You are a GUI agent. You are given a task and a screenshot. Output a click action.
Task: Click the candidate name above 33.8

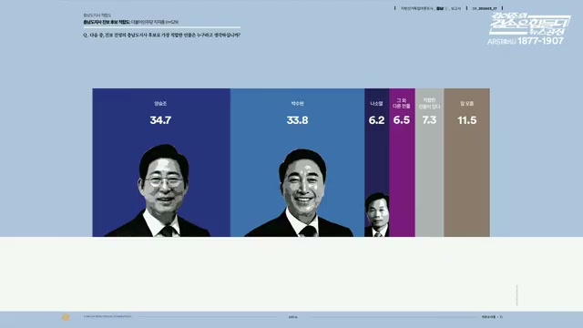(x=297, y=104)
